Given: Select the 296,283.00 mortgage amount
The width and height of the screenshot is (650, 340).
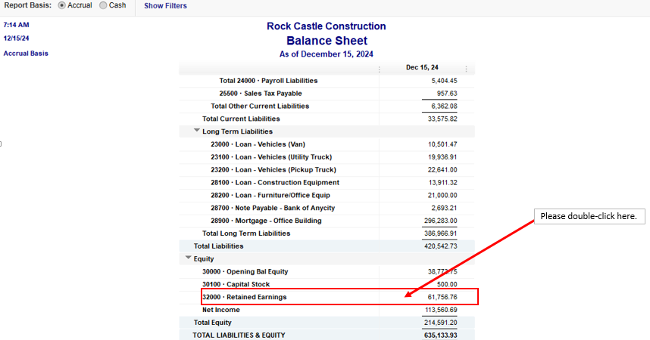Looking at the screenshot, I should click(x=441, y=221).
